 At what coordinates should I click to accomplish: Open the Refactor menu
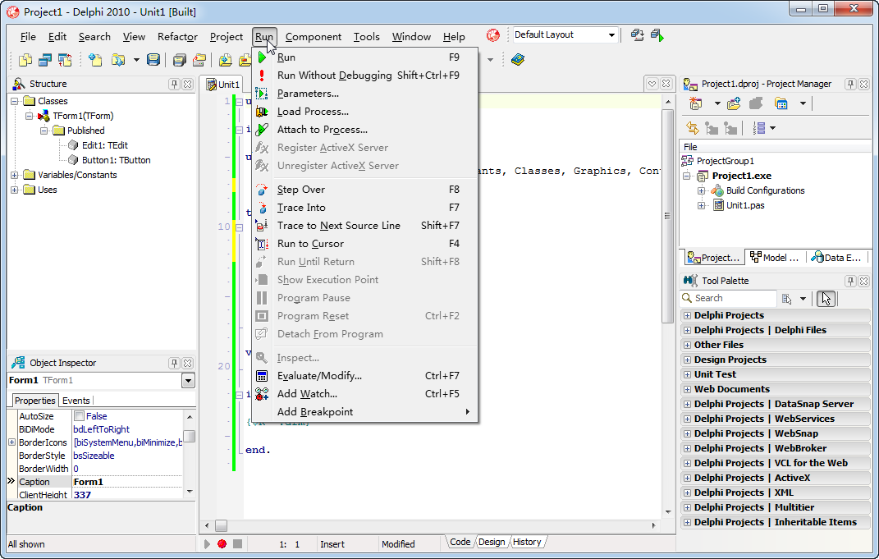(x=177, y=37)
